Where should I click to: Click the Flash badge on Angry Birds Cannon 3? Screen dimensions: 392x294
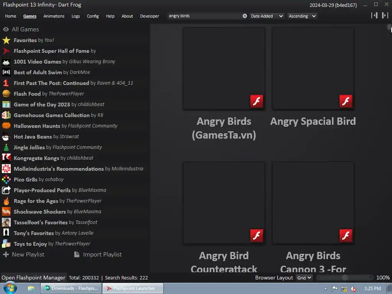pyautogui.click(x=346, y=235)
